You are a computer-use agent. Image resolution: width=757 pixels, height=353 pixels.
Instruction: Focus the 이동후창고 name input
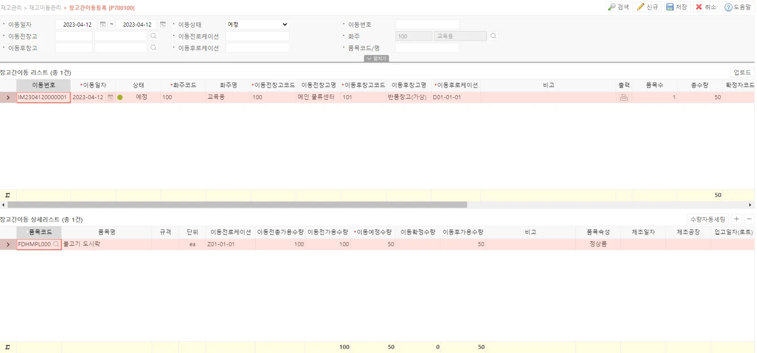click(x=121, y=48)
